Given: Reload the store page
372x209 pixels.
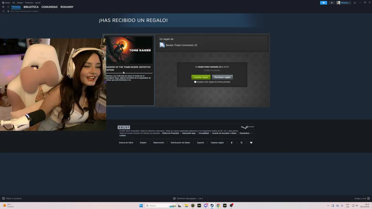Looking at the screenshot, I should 3,11.
